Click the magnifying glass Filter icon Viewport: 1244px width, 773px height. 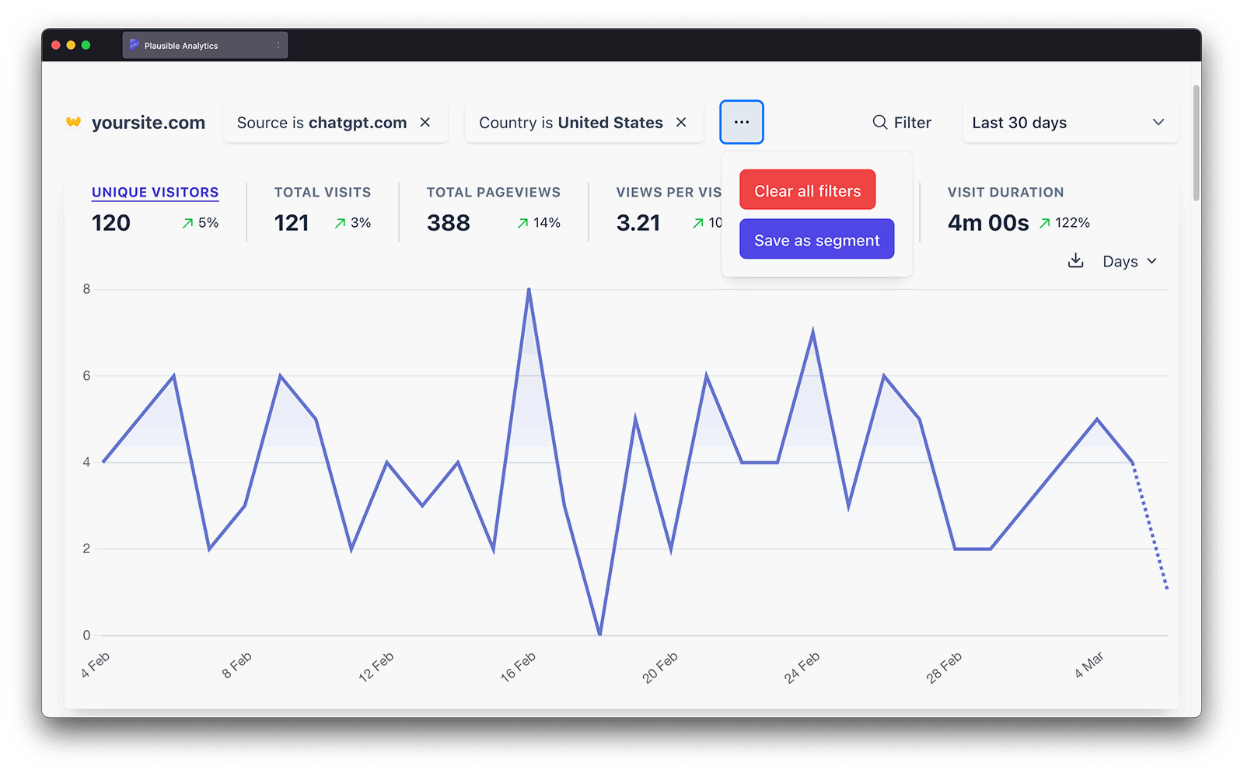coord(879,122)
